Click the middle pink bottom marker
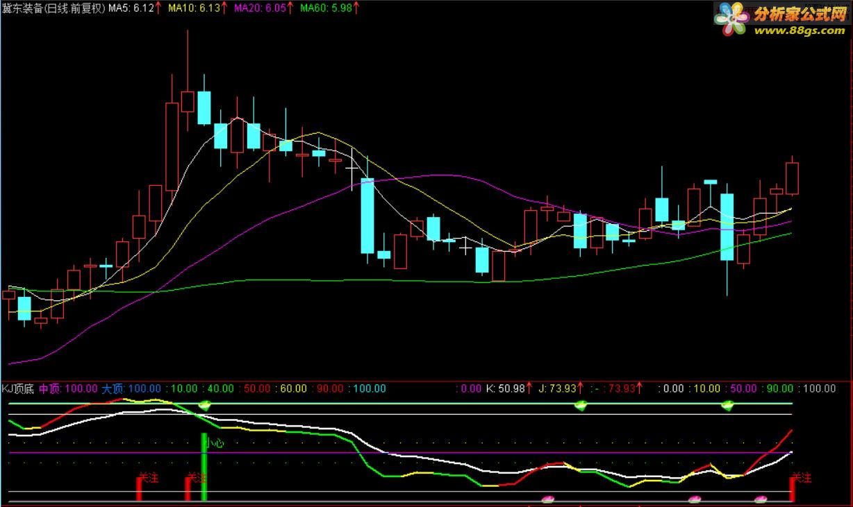This screenshot has width=853, height=507. 695,499
